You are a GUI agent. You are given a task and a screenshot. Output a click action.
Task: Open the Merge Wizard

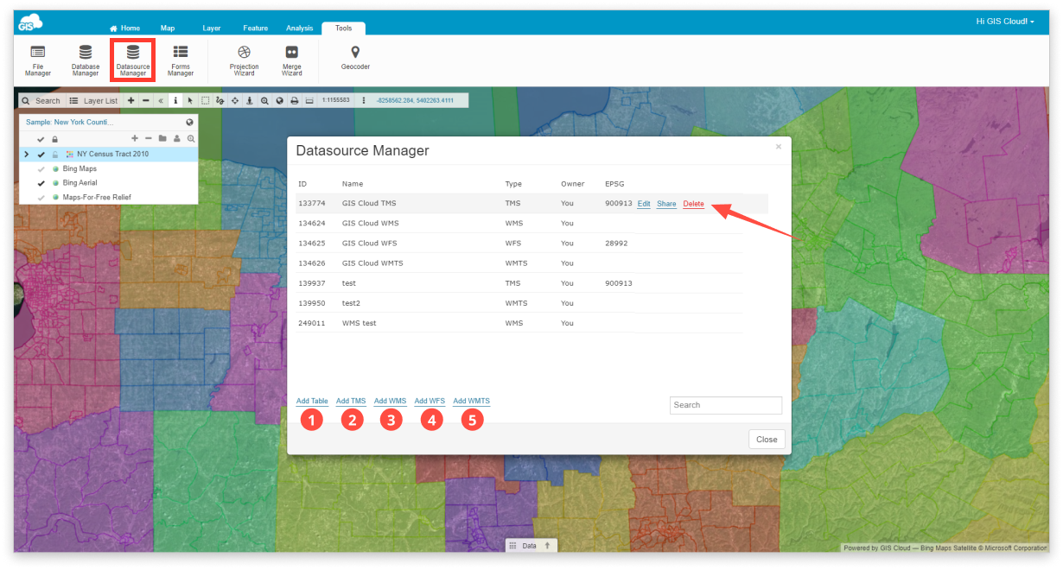291,60
